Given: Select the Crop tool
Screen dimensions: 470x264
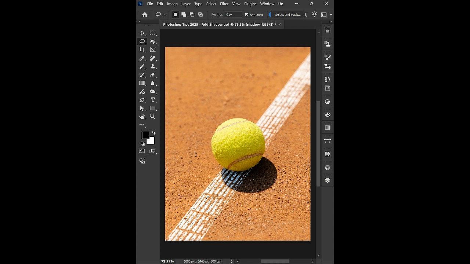Looking at the screenshot, I should [x=142, y=49].
